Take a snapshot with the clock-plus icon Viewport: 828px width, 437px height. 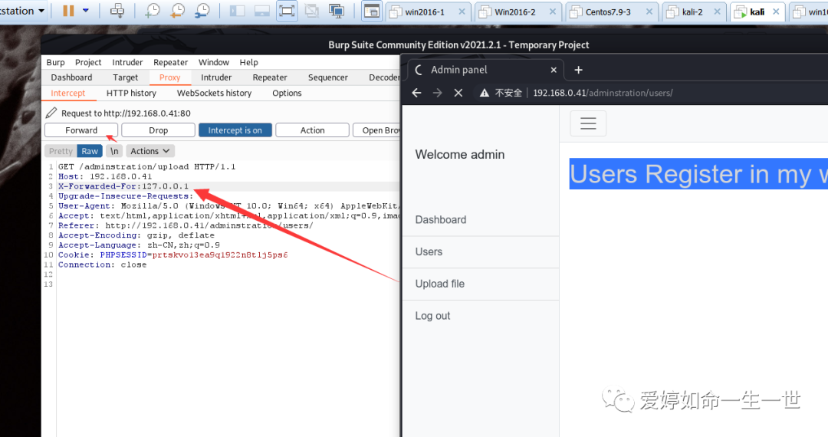coord(153,11)
